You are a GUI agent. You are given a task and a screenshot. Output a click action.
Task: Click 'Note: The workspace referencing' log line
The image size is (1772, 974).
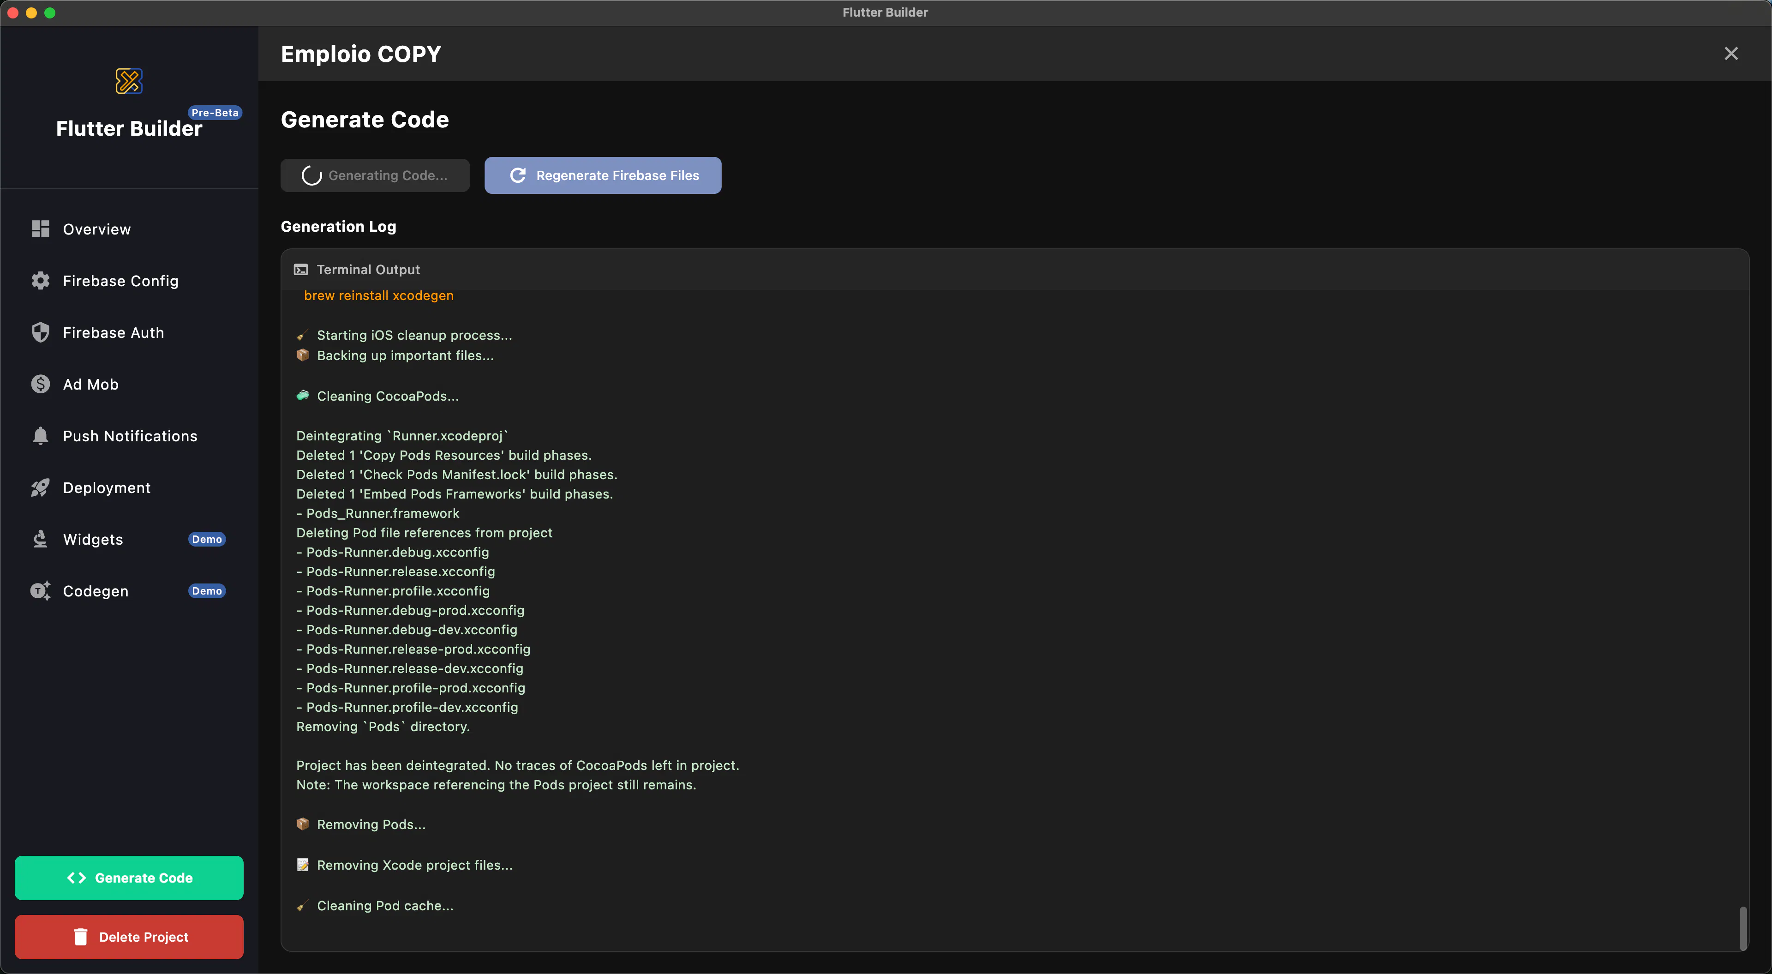tap(496, 785)
